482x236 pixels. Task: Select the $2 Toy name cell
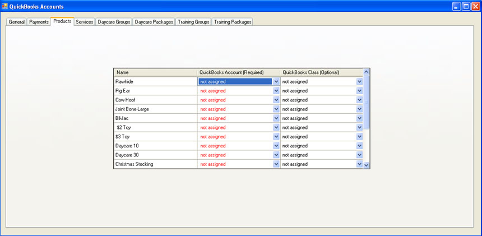156,127
